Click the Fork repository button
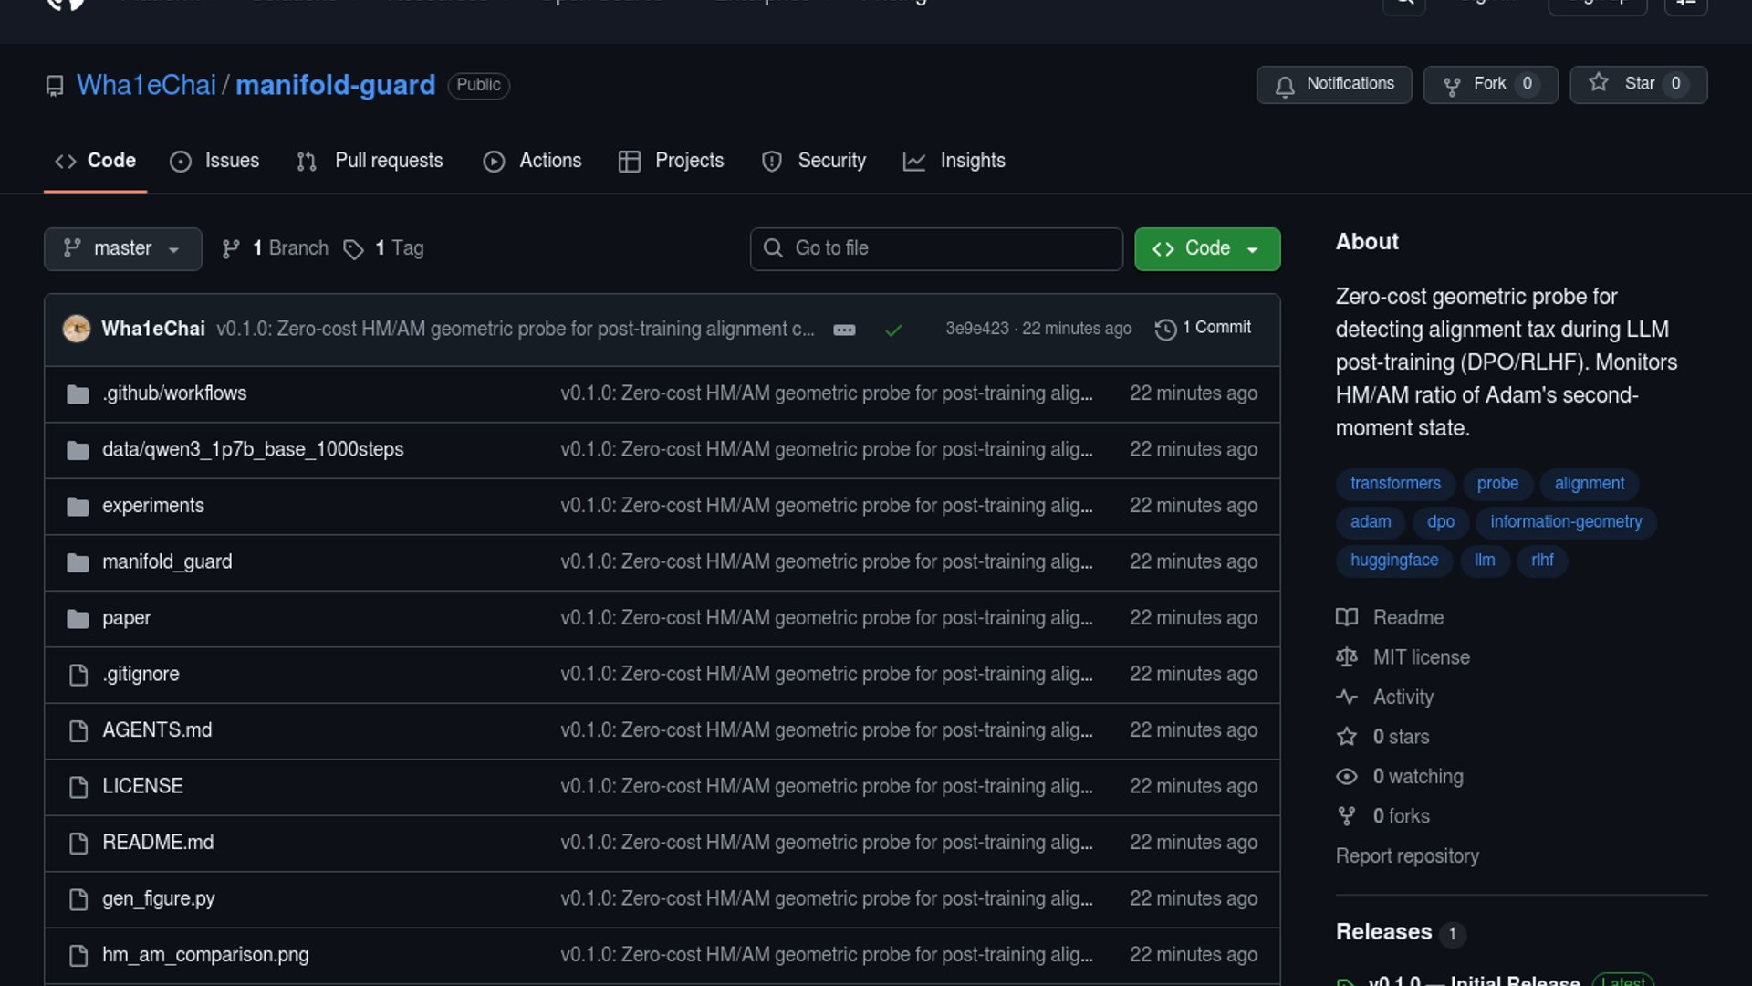Image resolution: width=1752 pixels, height=986 pixels. (x=1489, y=84)
